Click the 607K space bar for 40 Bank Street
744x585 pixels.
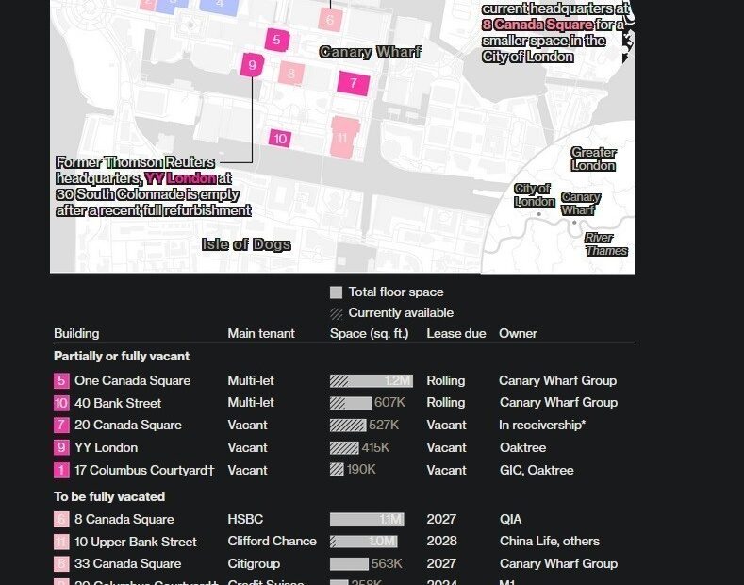[351, 403]
